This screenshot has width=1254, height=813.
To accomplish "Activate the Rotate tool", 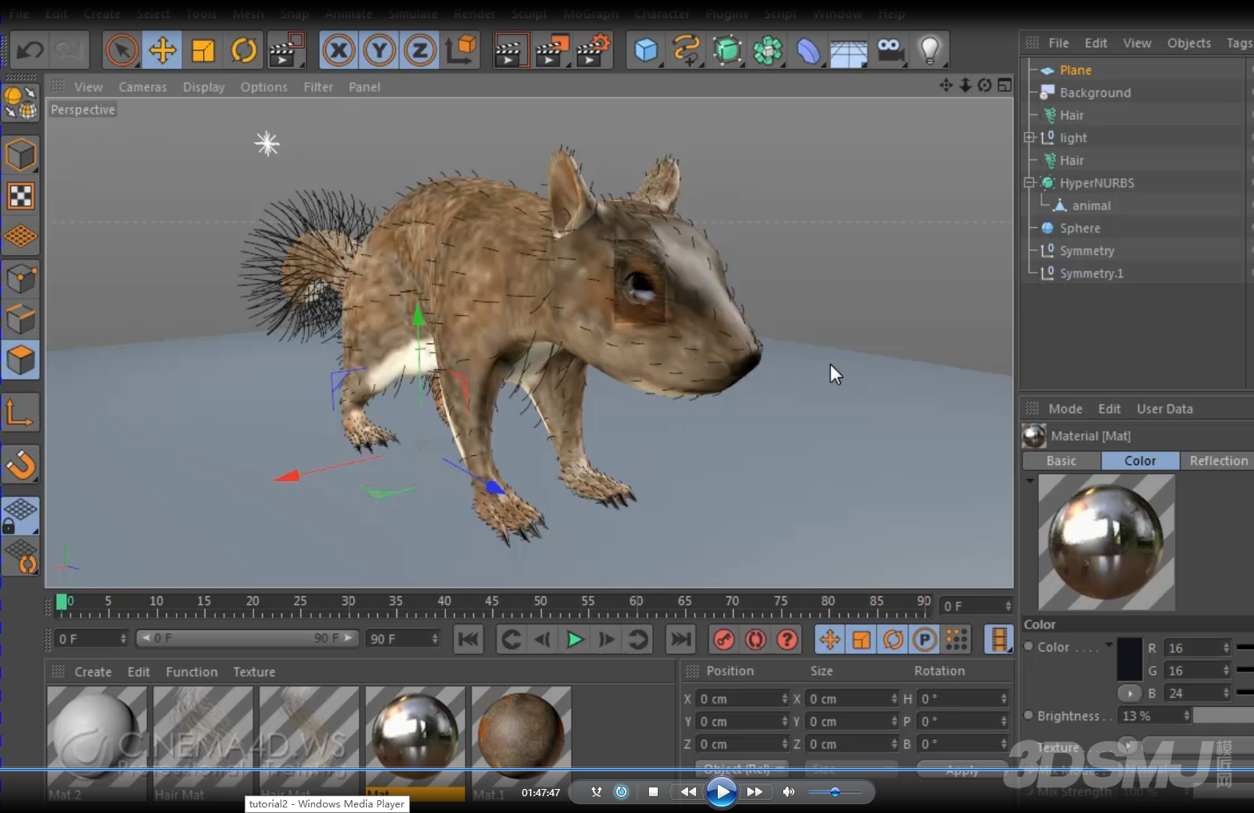I will (x=243, y=50).
